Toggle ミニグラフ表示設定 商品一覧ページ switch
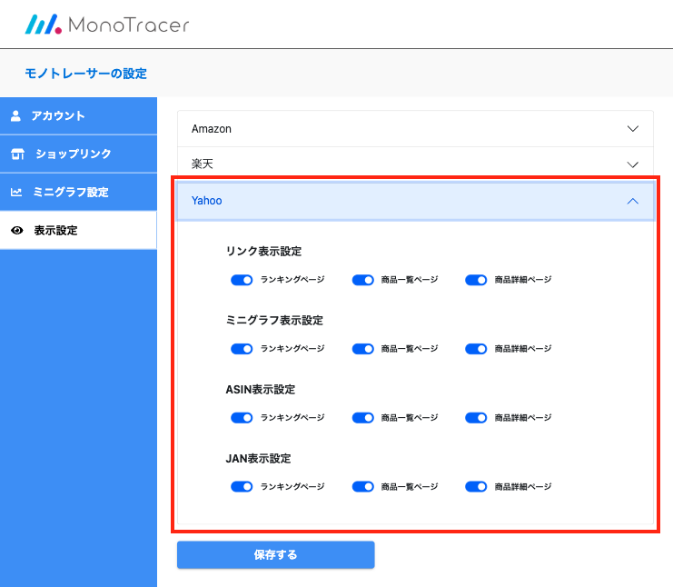The height and width of the screenshot is (587, 673). tap(363, 349)
